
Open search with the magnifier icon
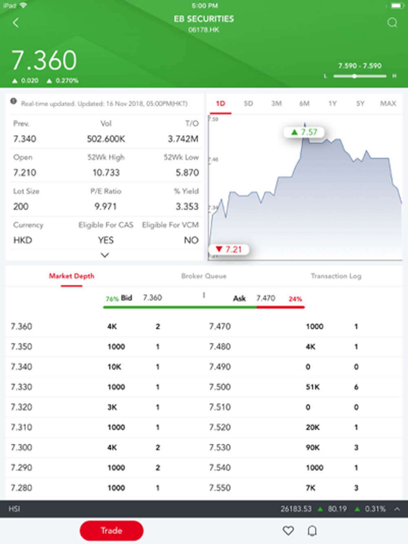[392, 23]
